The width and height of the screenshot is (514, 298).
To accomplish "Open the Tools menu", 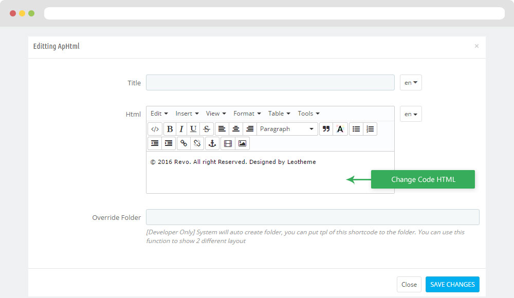I will 308,114.
